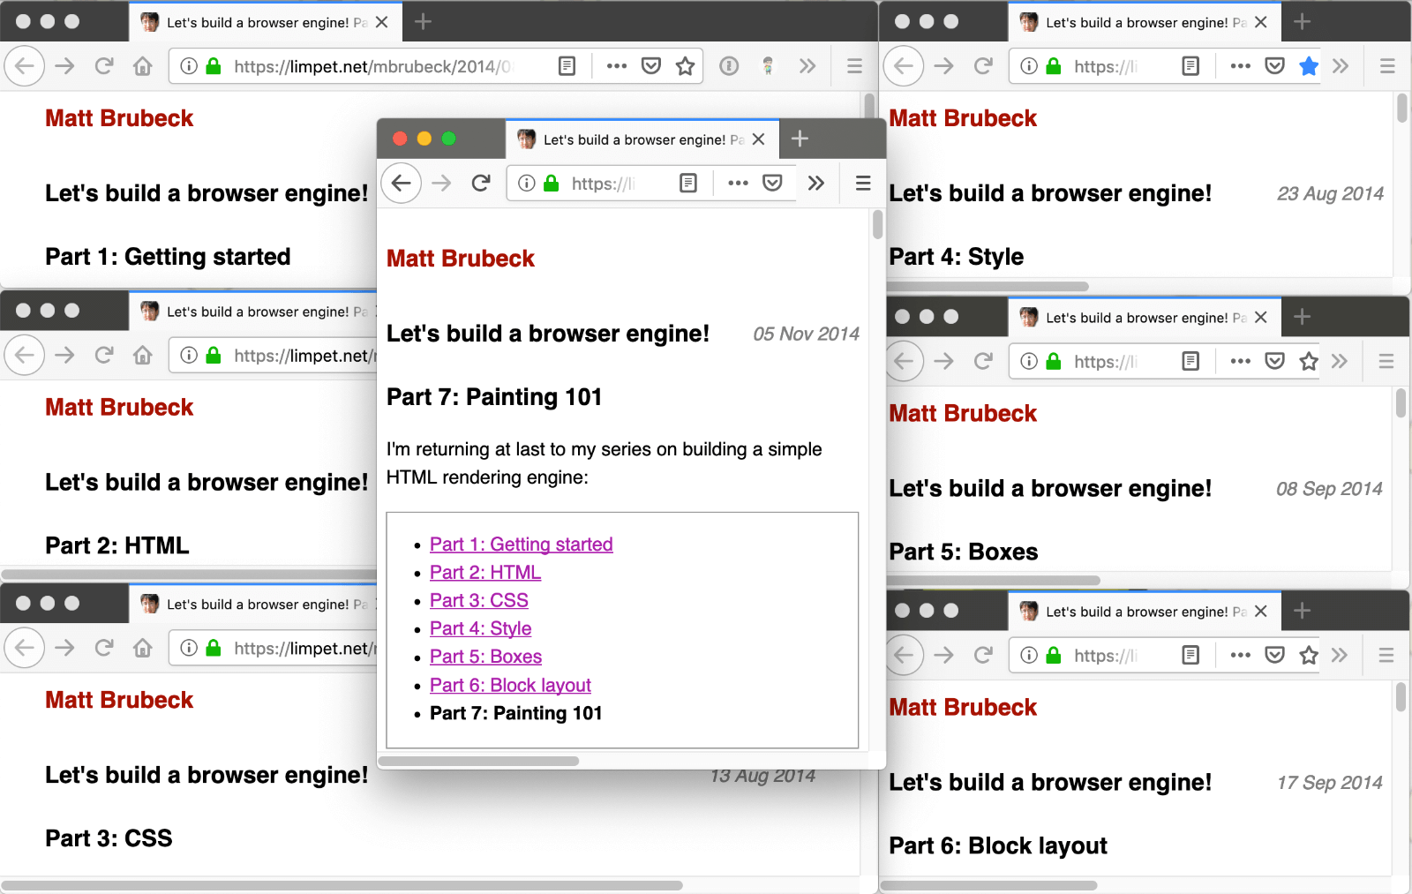The width and height of the screenshot is (1412, 894).
Task: Reload the Part 1 page
Action: point(104,65)
